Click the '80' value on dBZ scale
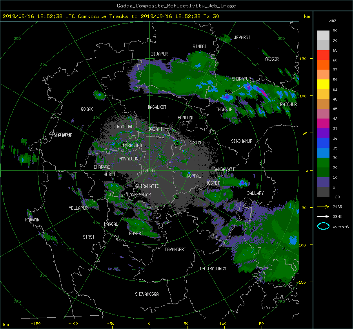Viewport: 353px width, 329px height. [x=335, y=31]
